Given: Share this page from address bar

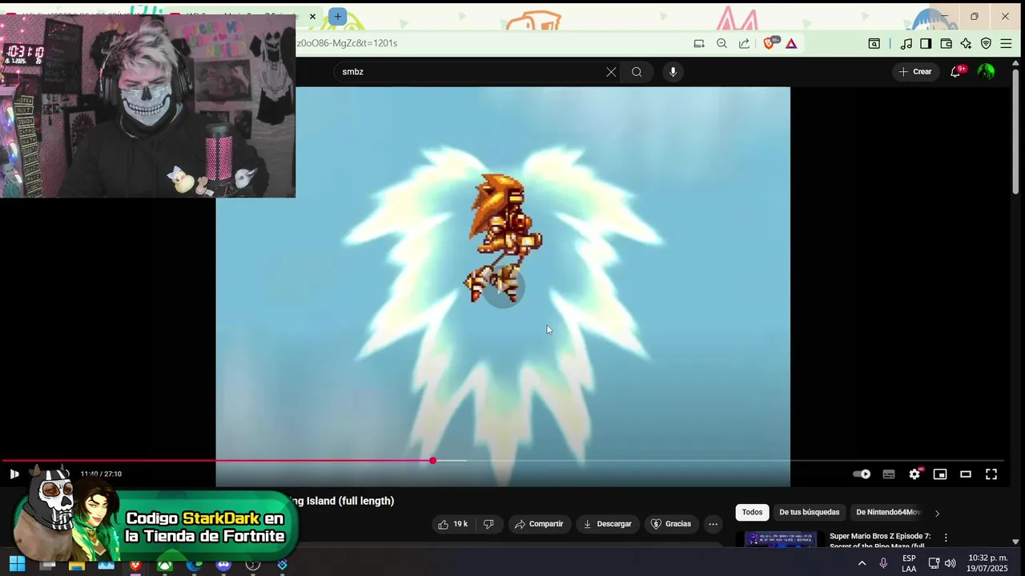Looking at the screenshot, I should pyautogui.click(x=744, y=44).
